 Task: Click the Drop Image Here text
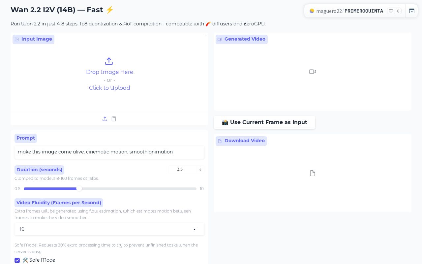[109, 72]
